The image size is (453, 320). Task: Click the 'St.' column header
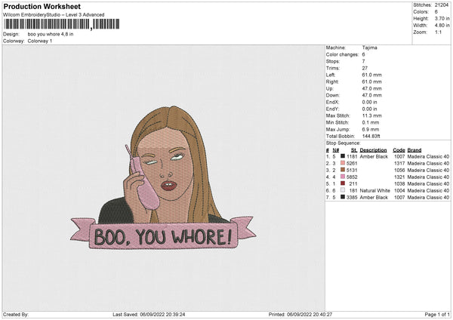(x=354, y=150)
